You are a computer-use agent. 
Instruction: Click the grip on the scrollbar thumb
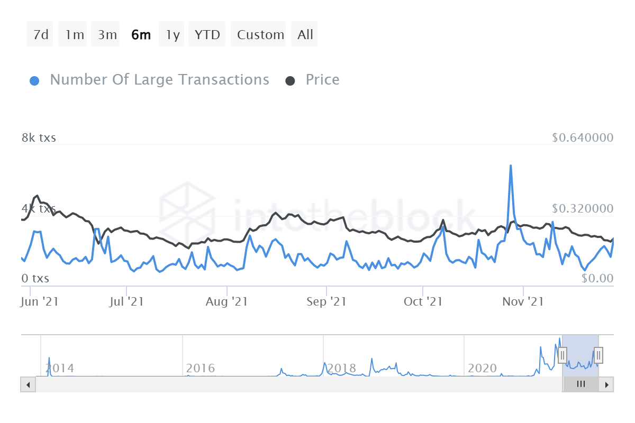(580, 384)
